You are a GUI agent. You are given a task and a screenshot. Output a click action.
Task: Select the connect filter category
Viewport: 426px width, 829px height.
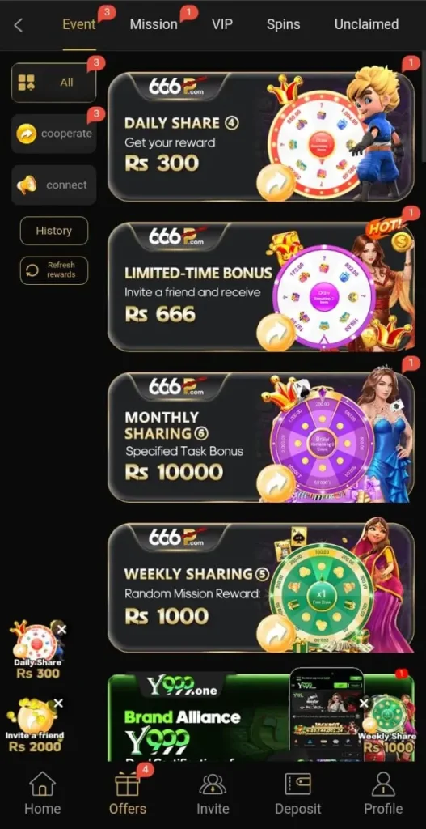tap(54, 185)
